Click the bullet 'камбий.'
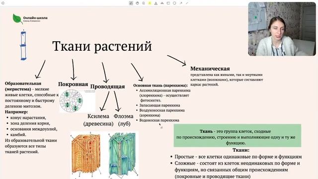 tap(18, 135)
